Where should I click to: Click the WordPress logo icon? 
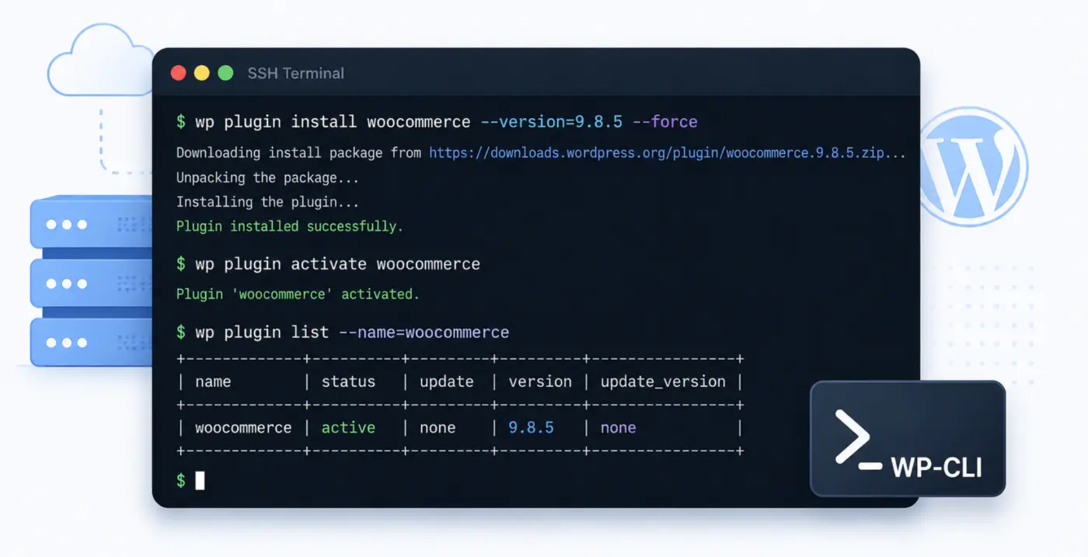point(973,167)
